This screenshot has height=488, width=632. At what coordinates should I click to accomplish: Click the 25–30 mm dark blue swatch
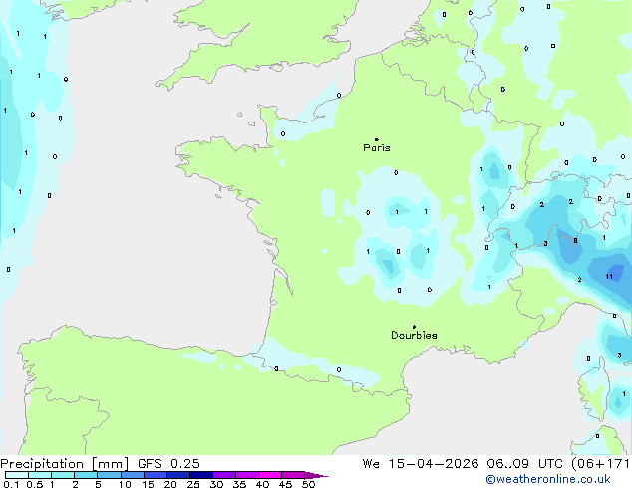tap(201, 475)
